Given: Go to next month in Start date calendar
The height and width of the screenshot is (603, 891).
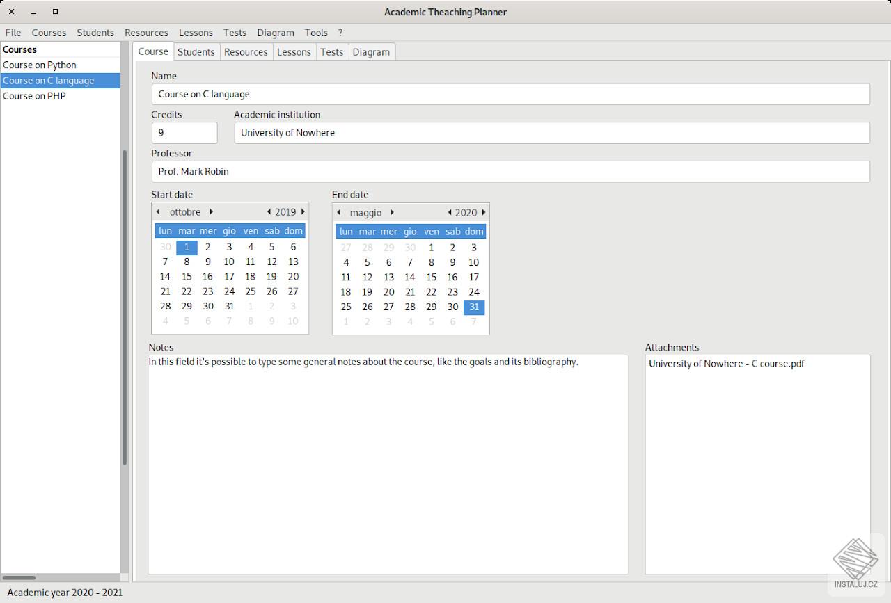Looking at the screenshot, I should pos(211,212).
